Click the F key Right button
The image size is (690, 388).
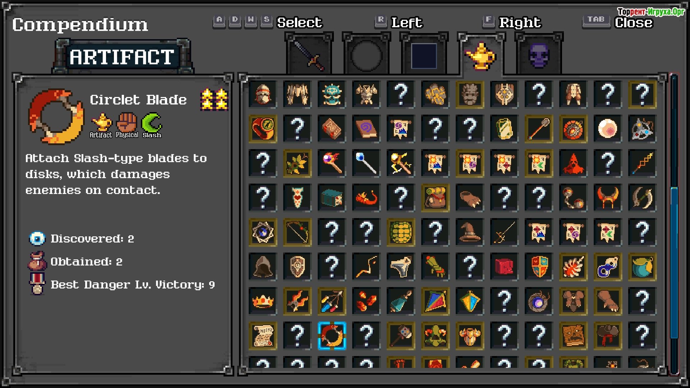512,22
